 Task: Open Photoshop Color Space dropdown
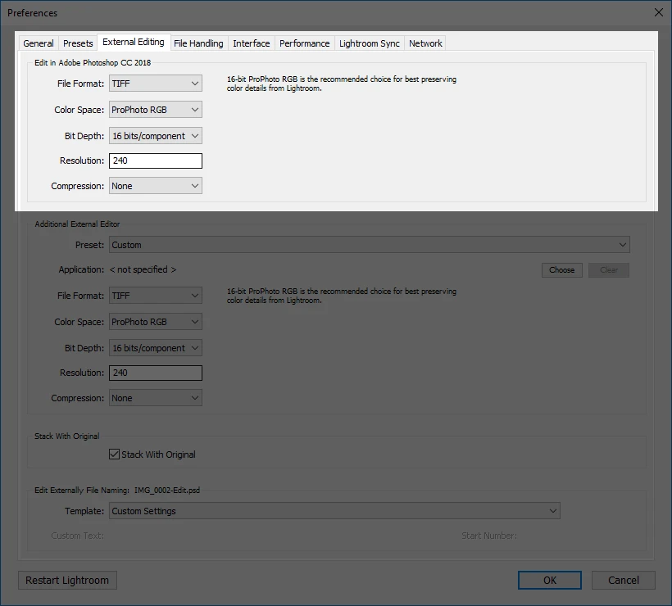(156, 110)
